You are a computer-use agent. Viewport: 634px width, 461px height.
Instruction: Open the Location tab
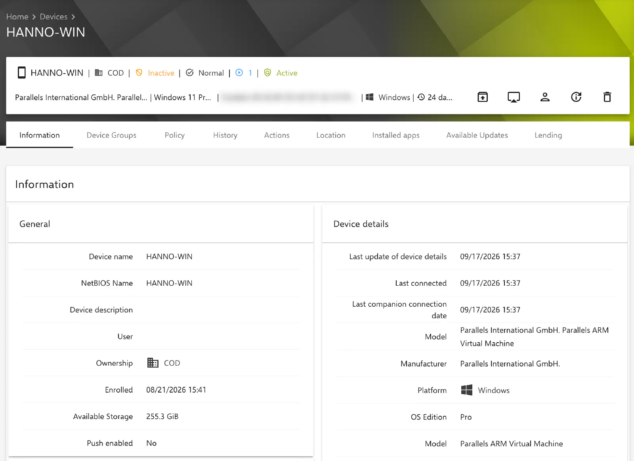(331, 135)
